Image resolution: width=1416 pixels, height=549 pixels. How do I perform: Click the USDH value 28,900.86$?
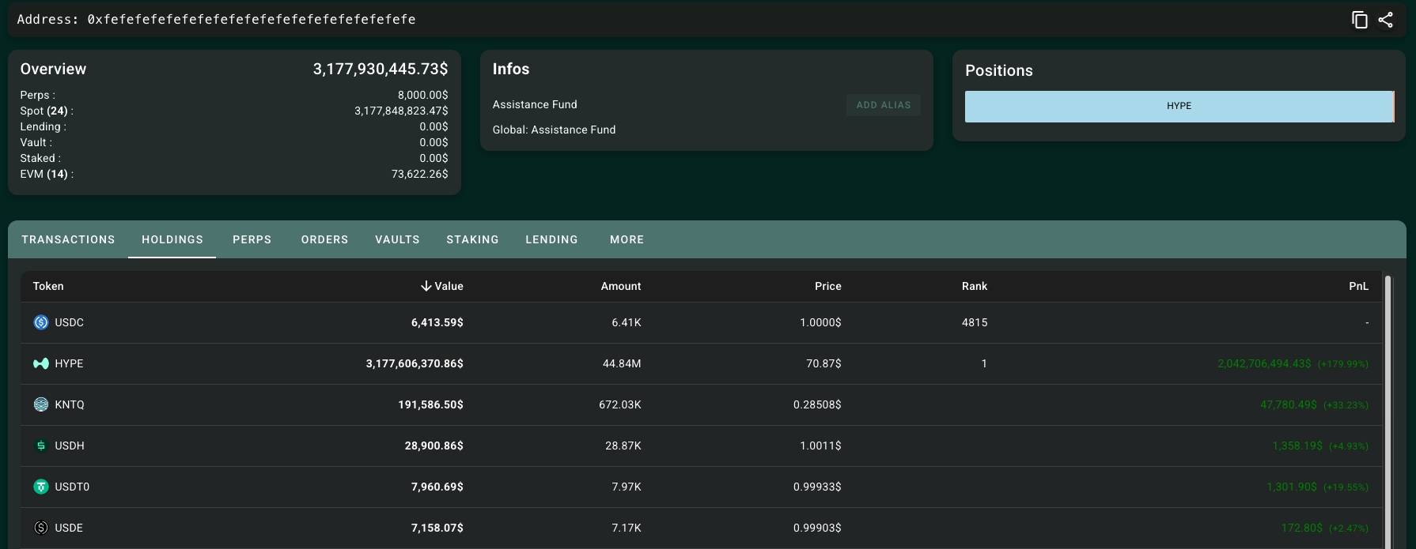(434, 446)
